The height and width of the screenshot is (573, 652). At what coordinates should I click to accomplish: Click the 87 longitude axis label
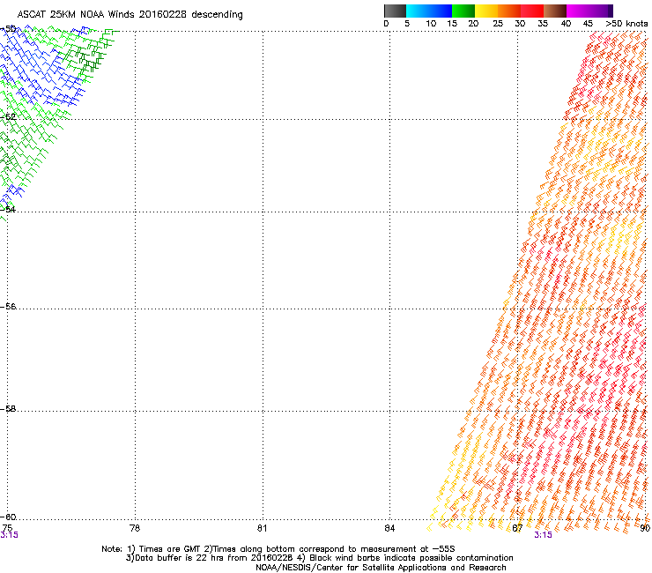coord(517,528)
